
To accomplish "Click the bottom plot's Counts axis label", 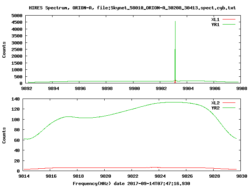I will click(4, 135).
